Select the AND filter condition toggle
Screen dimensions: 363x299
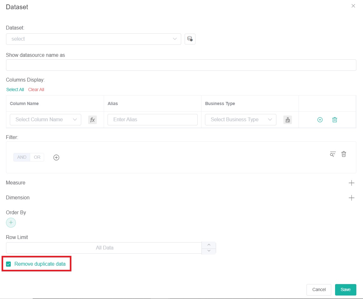(x=22, y=157)
